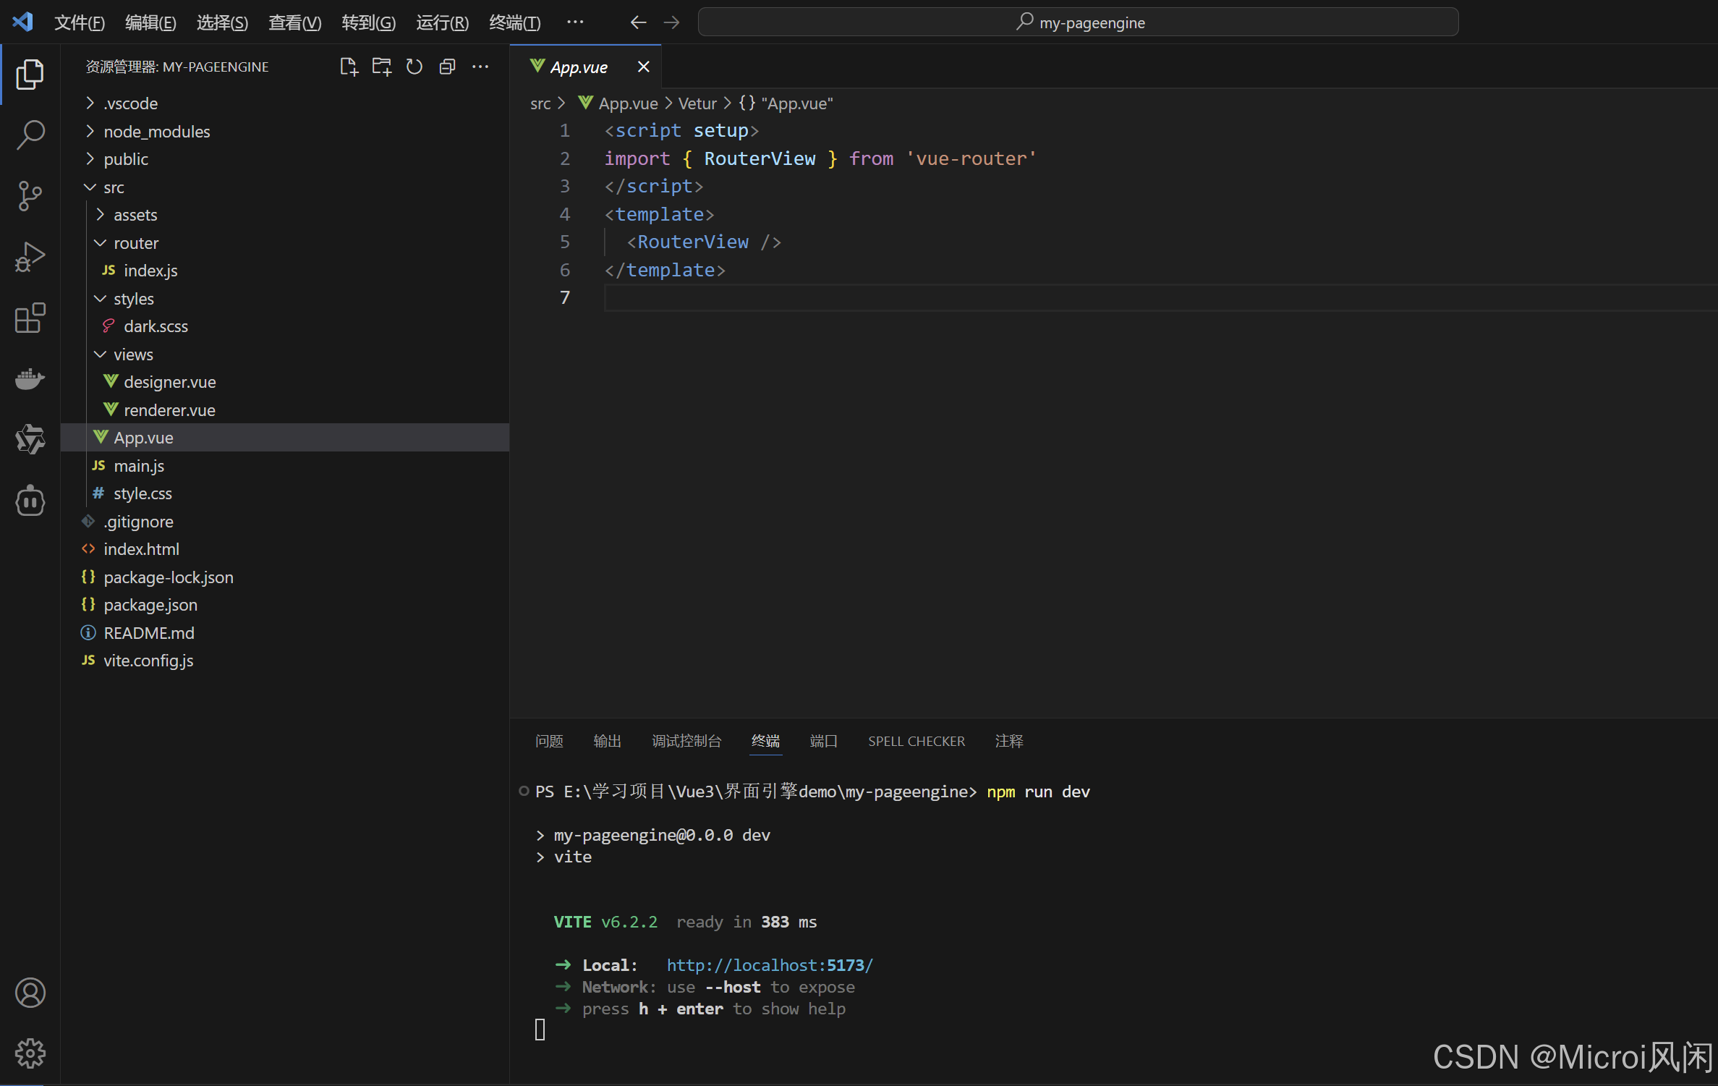Switch to the SPELL CHECKER panel tab
The image size is (1718, 1086).
(x=916, y=741)
